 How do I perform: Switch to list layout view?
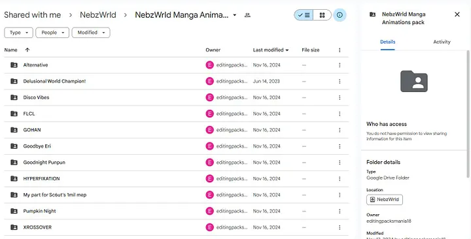tap(304, 15)
